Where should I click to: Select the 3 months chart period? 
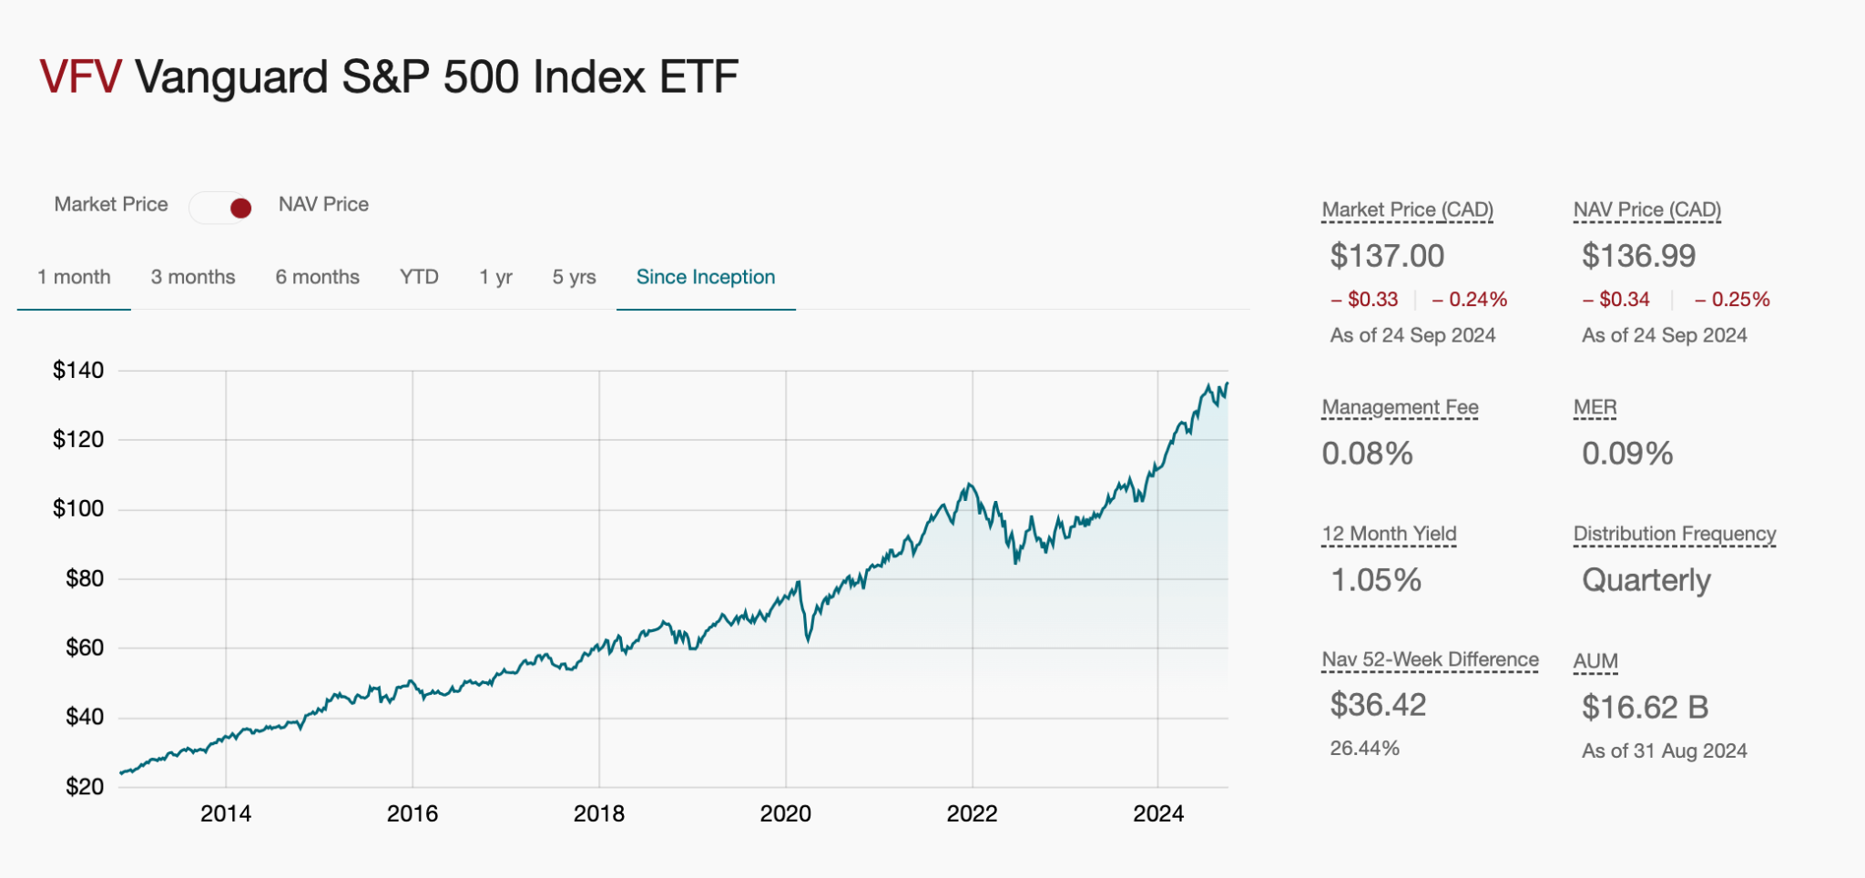[x=192, y=277]
